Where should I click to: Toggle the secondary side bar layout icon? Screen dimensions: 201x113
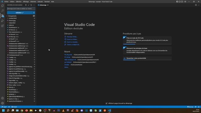tap(182, 2)
